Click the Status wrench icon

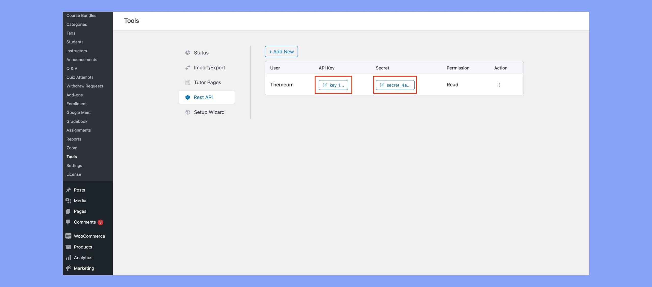point(188,53)
